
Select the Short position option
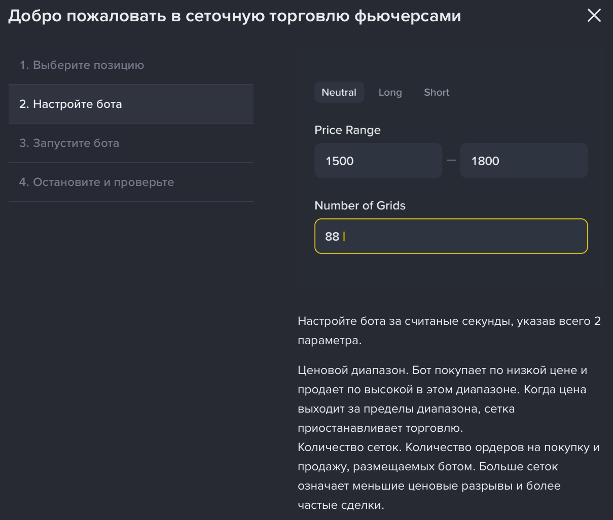click(436, 92)
